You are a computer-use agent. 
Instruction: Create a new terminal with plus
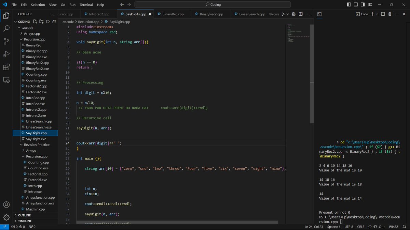pos(372,14)
